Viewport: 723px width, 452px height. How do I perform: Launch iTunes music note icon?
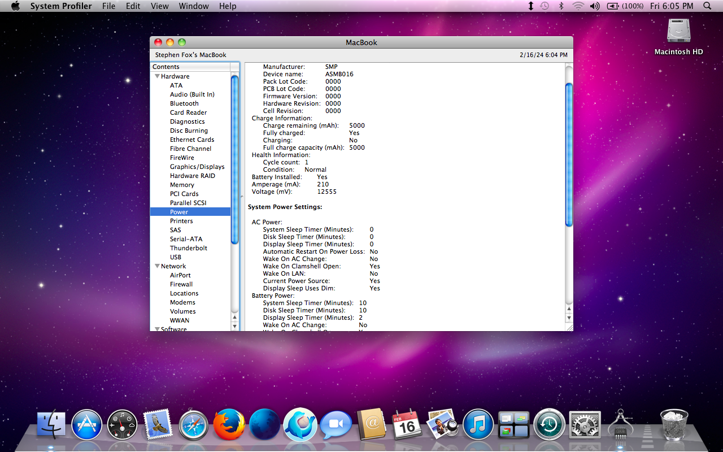click(x=478, y=425)
